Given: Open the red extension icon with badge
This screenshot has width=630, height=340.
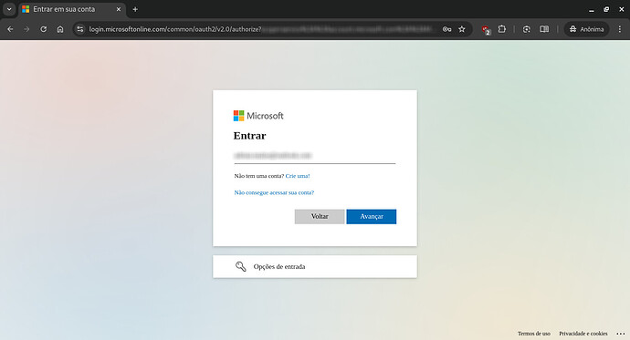Looking at the screenshot, I should click(486, 30).
